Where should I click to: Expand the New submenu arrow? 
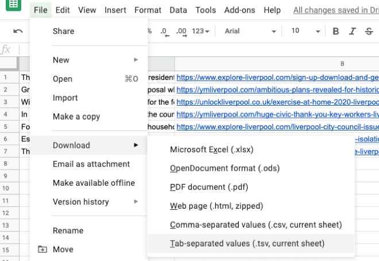(x=136, y=60)
